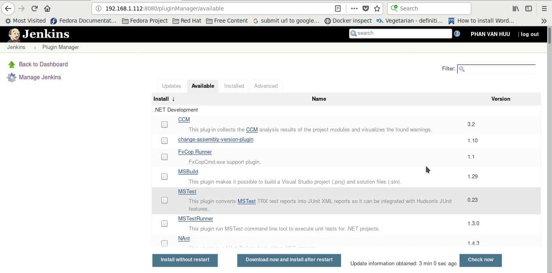
Task: Click the Check now button
Action: point(480,260)
